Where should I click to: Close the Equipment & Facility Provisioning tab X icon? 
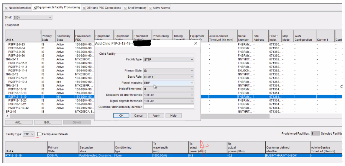[x=35, y=8]
